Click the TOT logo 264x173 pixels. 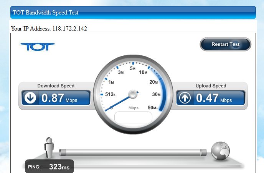(38, 47)
